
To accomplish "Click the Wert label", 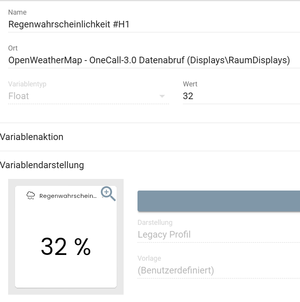I will [x=190, y=84].
